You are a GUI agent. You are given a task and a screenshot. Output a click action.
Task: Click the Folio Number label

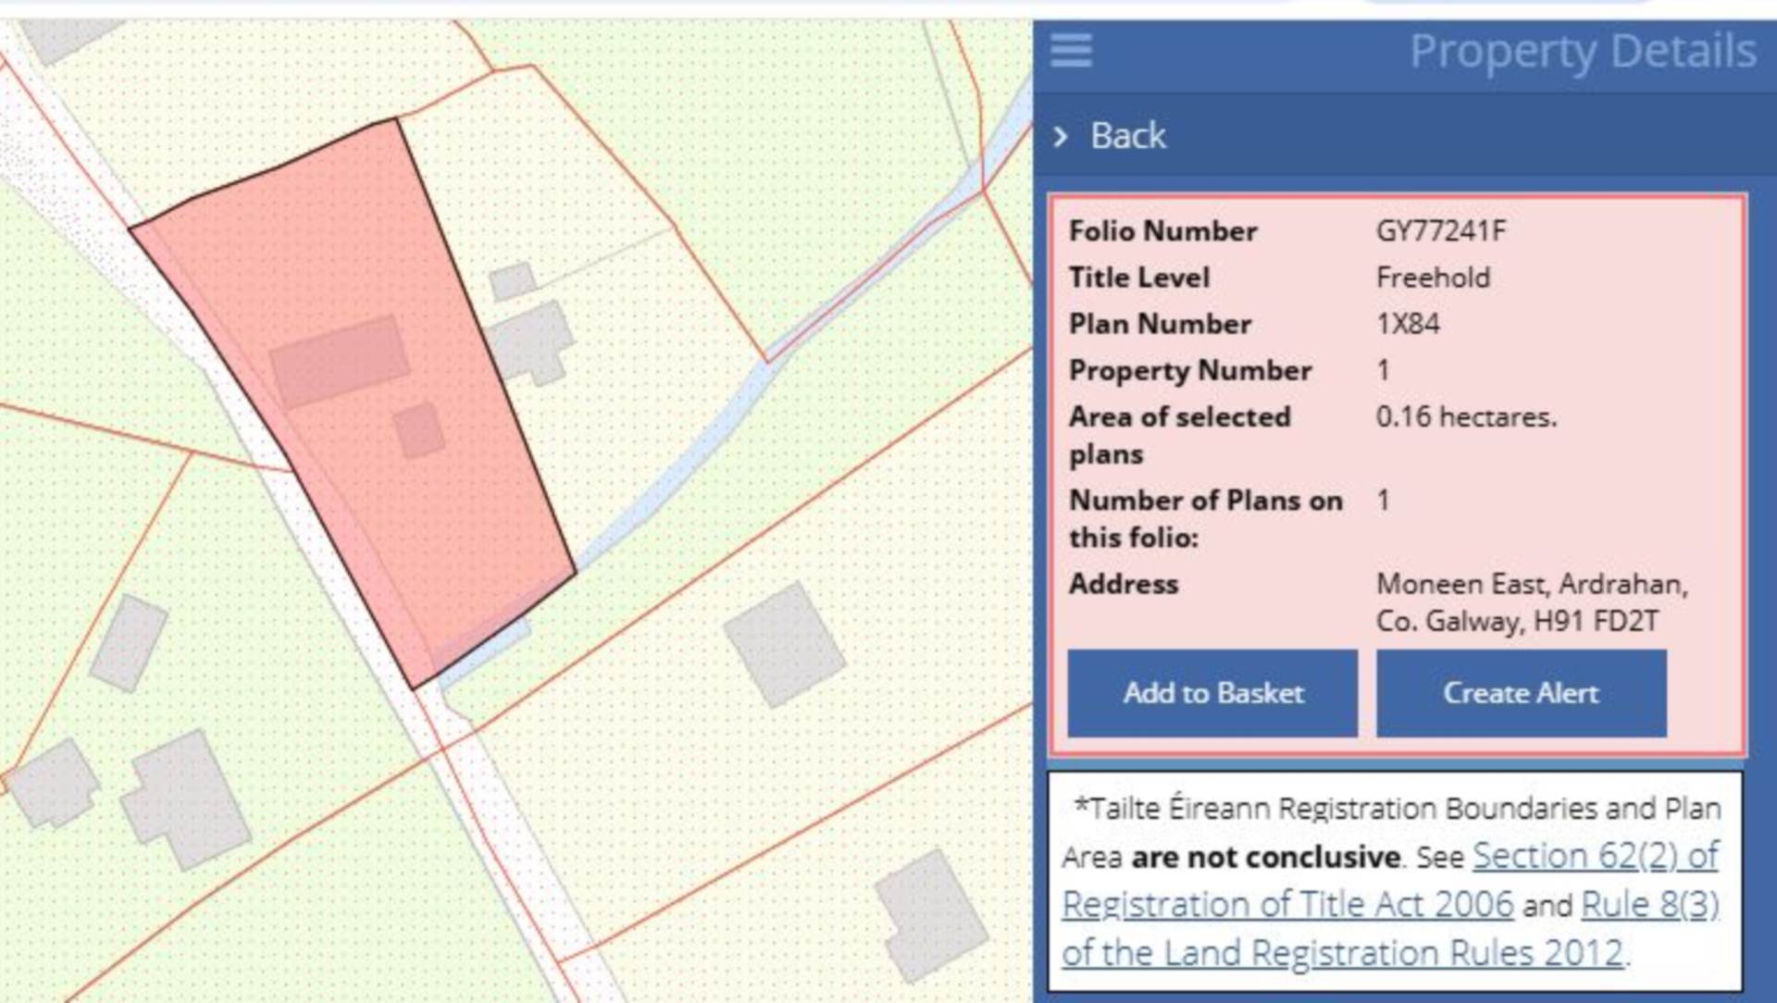coord(1162,230)
